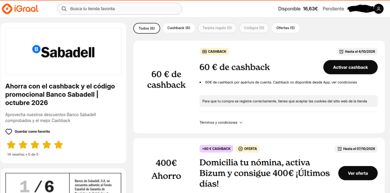Image resolution: width=390 pixels, height=193 pixels.
Task: Click the fifth rating star
Action: [x=59, y=145]
